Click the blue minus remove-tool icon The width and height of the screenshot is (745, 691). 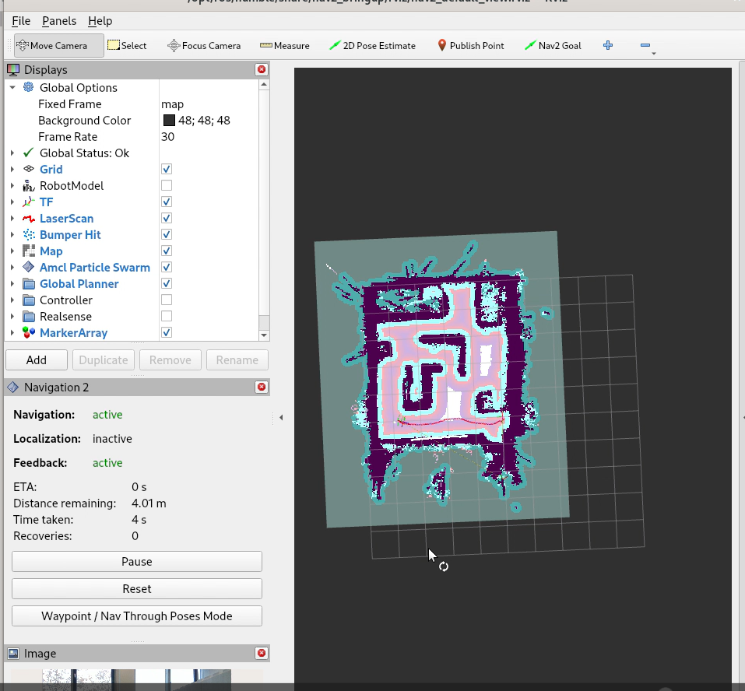coord(645,46)
